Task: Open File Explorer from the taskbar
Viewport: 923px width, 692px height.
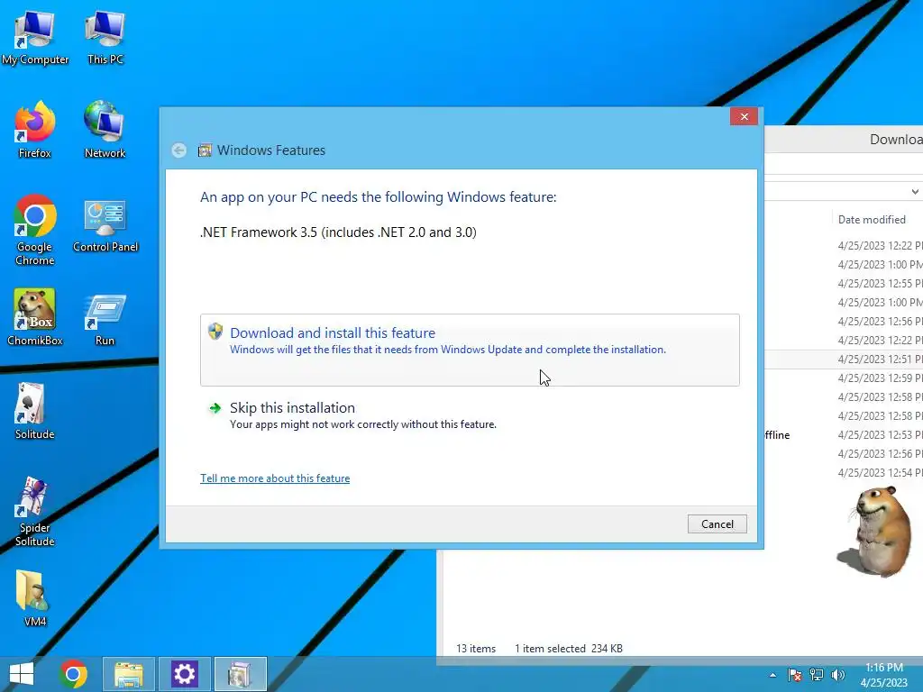Action: 129,674
